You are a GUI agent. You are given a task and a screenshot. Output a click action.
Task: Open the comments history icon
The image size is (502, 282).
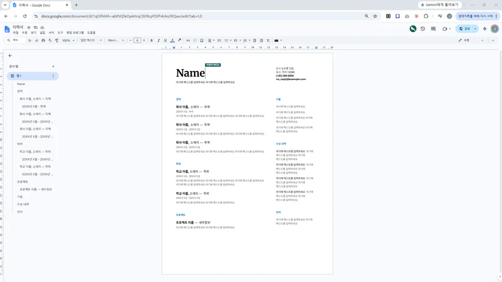click(433, 29)
